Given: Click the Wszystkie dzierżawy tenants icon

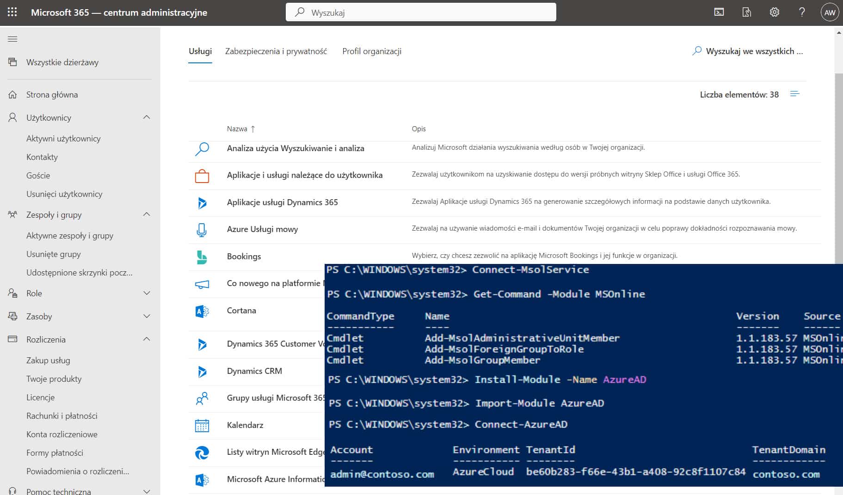Looking at the screenshot, I should coord(12,62).
